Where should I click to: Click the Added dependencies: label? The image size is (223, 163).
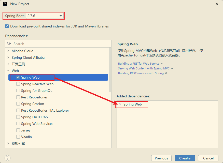(133, 96)
